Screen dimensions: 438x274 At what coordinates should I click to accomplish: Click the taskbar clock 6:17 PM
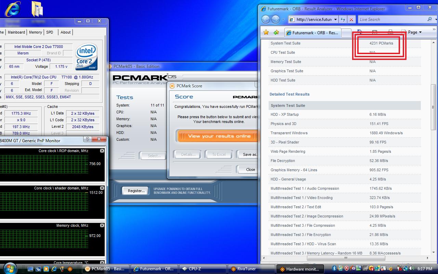425,269
